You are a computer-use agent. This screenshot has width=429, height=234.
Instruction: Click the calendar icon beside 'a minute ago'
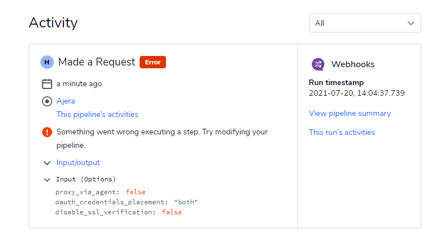pyautogui.click(x=47, y=84)
